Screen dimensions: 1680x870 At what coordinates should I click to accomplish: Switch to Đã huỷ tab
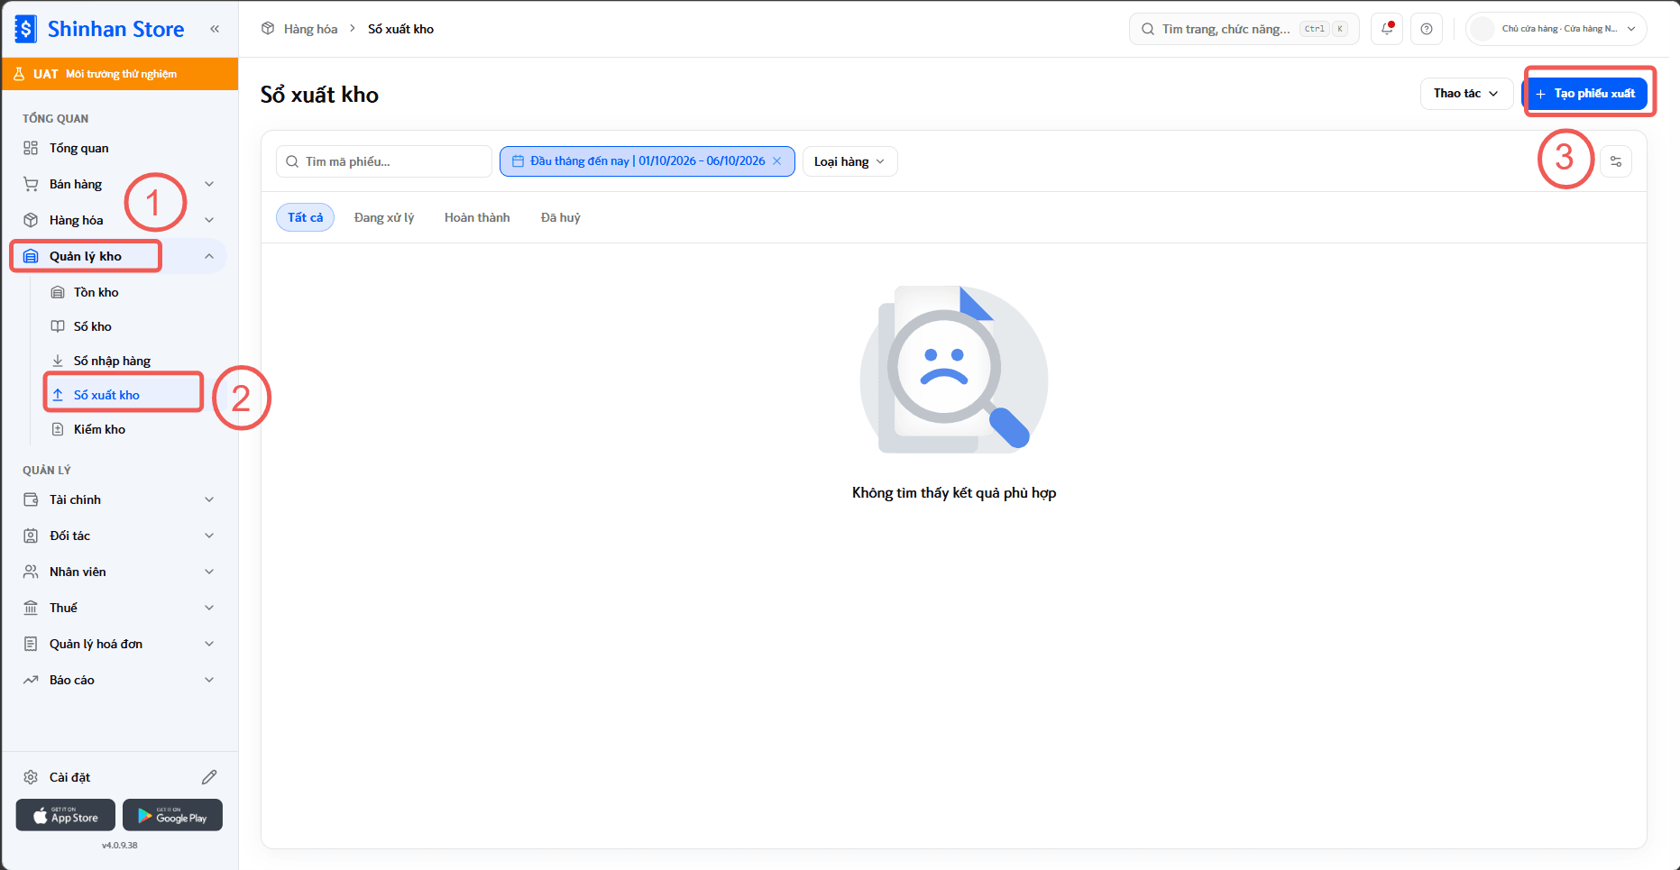[x=561, y=217]
